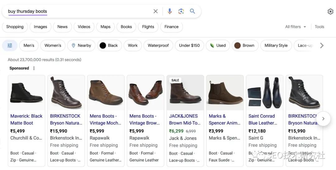This screenshot has height=170, width=336.
Task: Apply the Men's filter chip
Action: (29, 45)
